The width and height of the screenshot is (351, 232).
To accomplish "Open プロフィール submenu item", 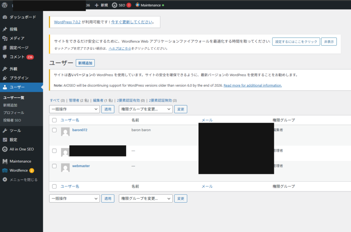I will point(13,113).
